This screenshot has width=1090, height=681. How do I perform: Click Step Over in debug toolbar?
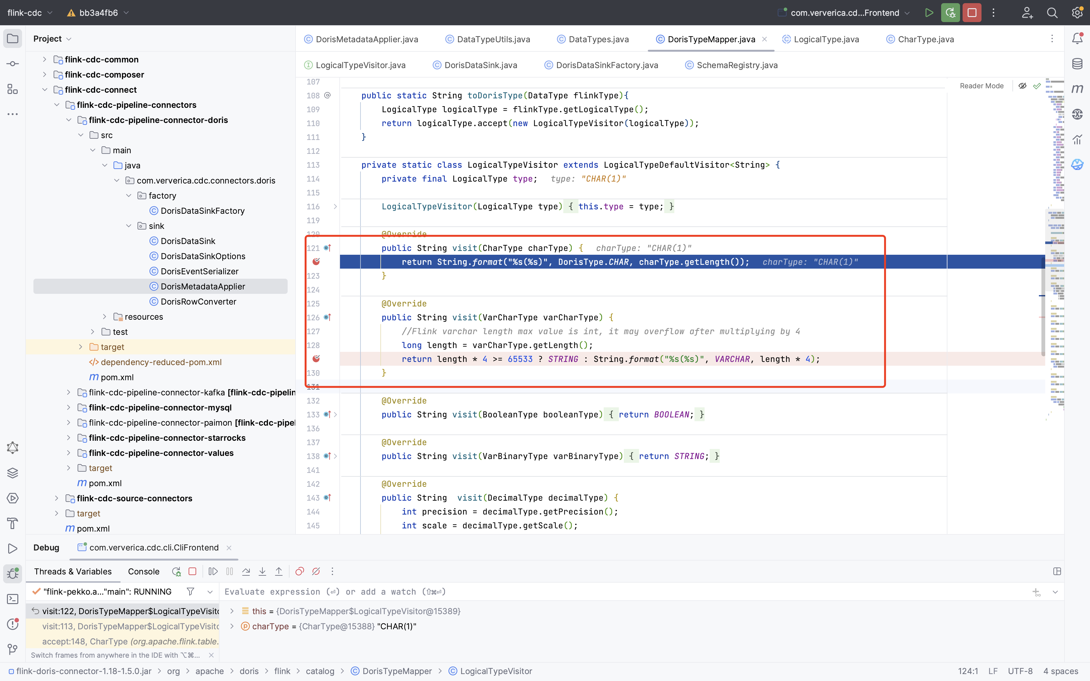pos(246,572)
